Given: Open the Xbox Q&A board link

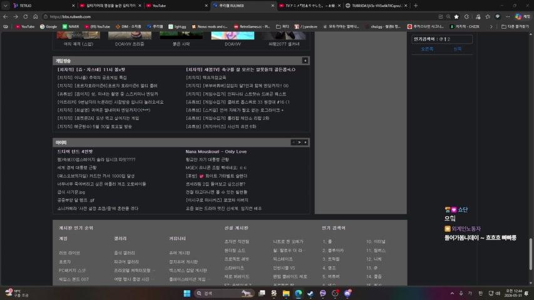Looking at the screenshot, I should click(x=188, y=271).
